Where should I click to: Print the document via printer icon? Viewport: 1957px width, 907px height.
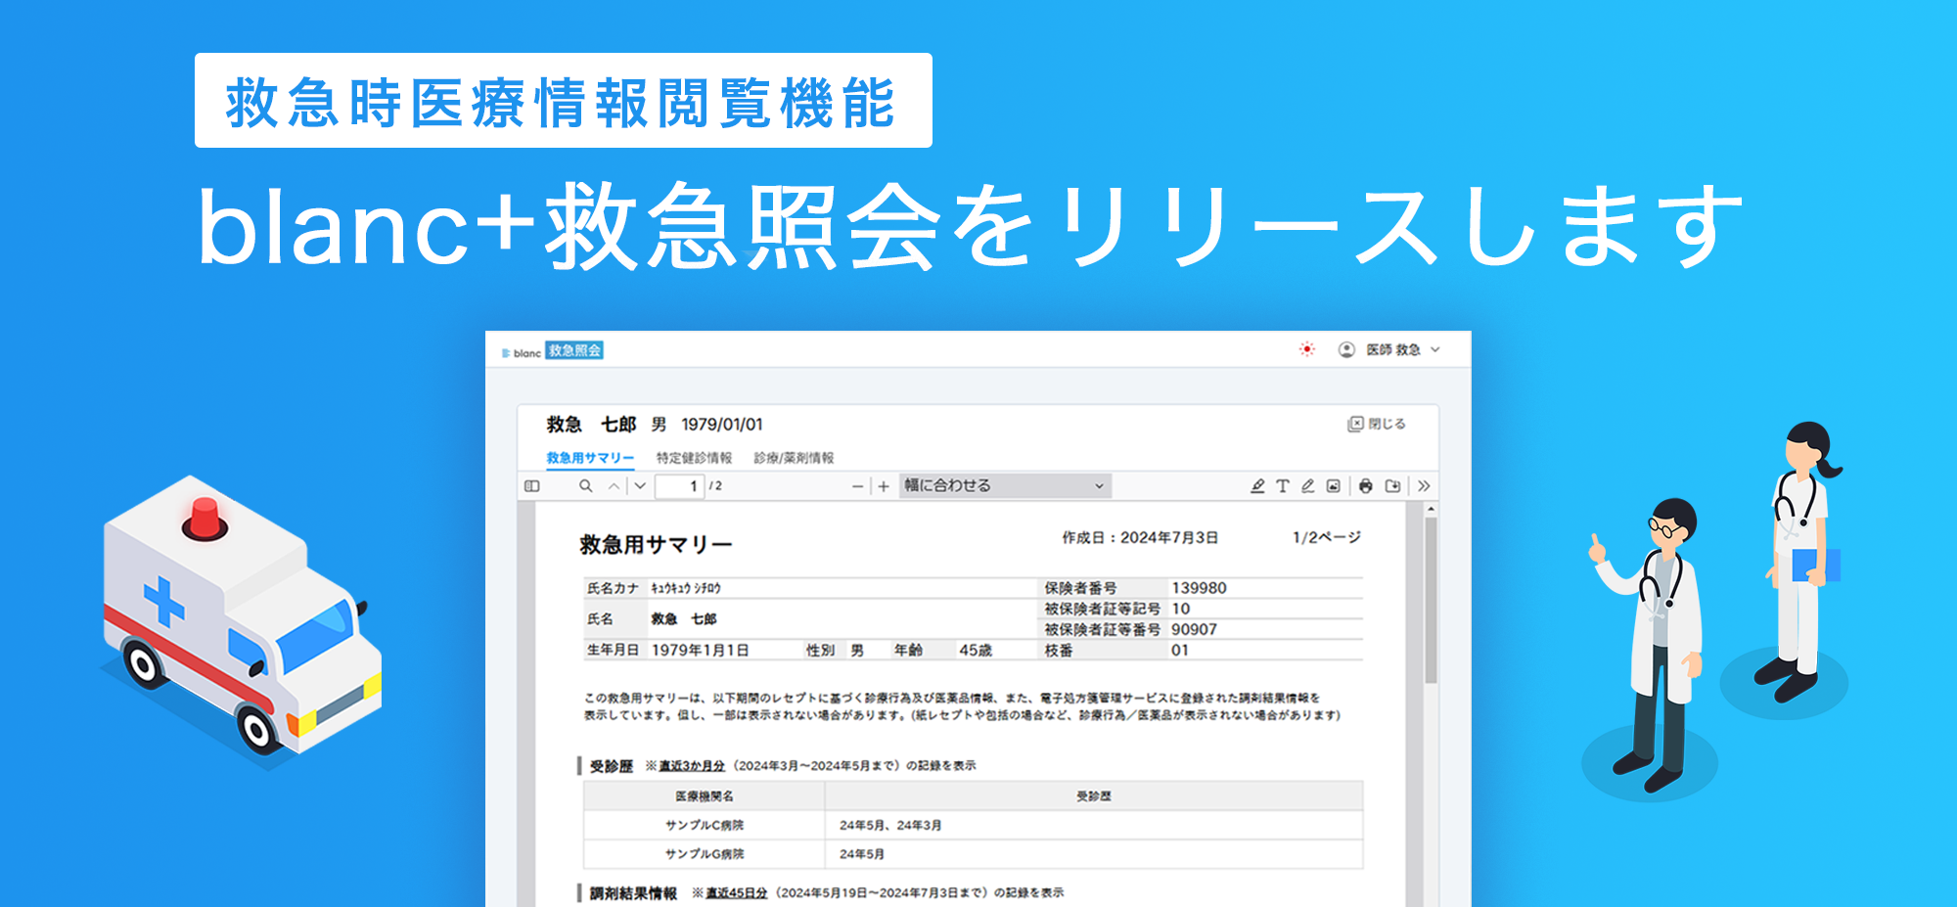[1366, 486]
